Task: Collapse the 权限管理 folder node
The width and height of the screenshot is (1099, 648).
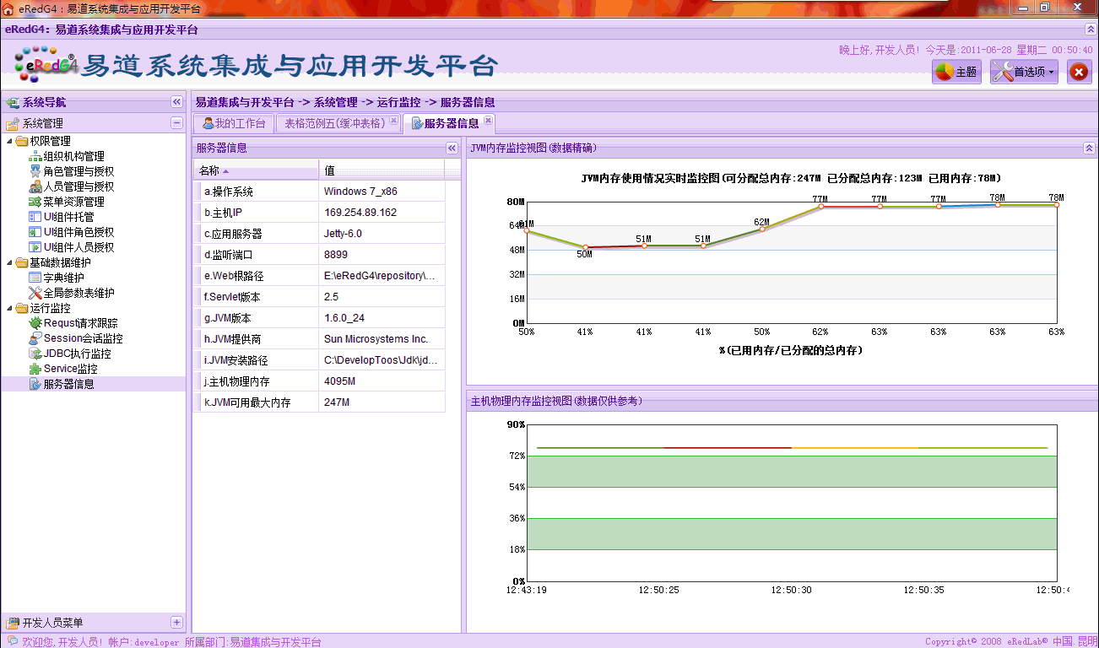Action: click(x=10, y=141)
